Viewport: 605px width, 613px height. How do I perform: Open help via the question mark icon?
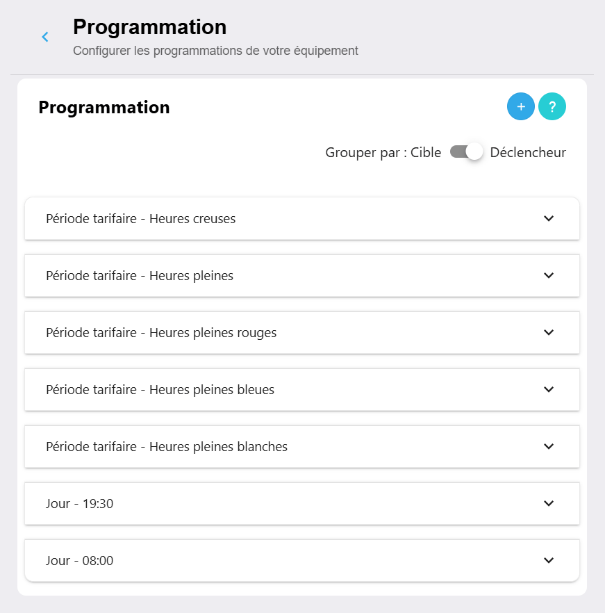point(552,106)
